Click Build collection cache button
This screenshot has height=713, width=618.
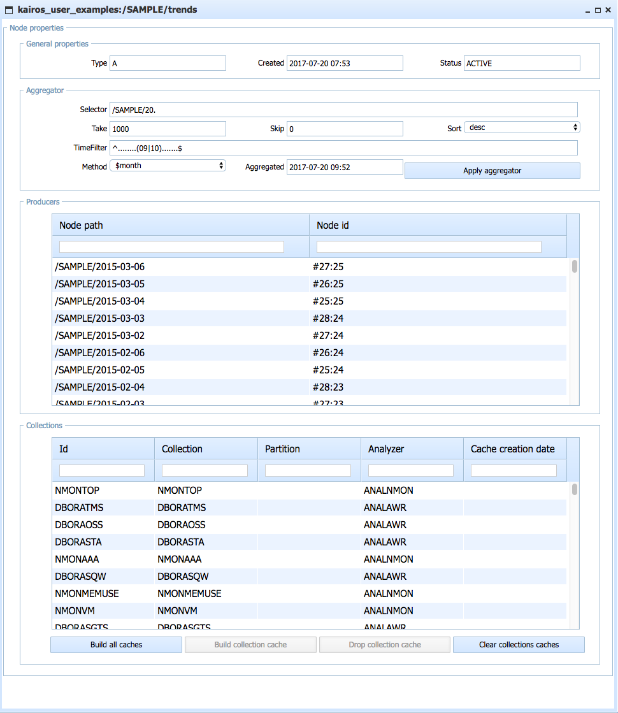coord(250,645)
